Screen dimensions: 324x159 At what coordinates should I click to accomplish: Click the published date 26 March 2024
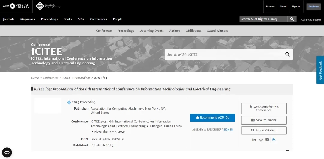(x=103, y=146)
